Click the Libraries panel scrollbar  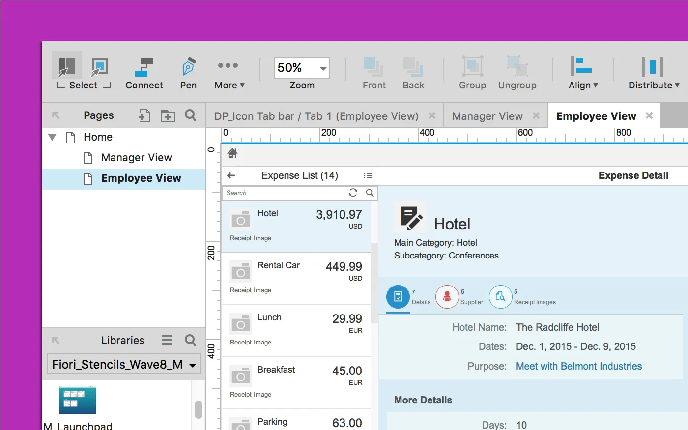click(x=199, y=409)
